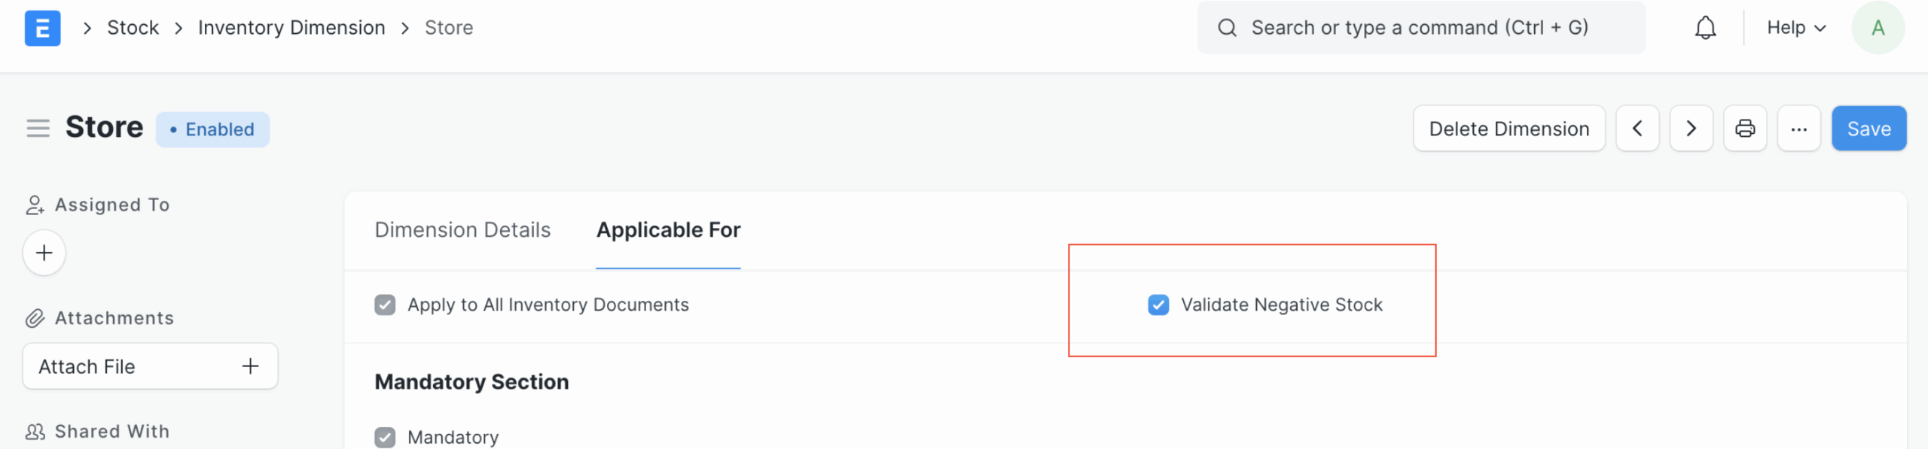This screenshot has width=1928, height=449.
Task: Click the ERPNext home logo icon
Action: point(42,29)
